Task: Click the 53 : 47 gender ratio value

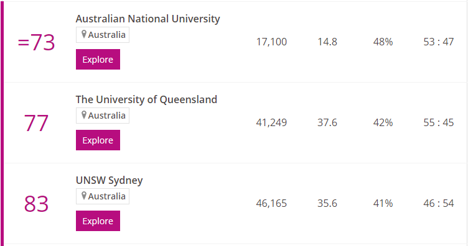Action: click(439, 42)
